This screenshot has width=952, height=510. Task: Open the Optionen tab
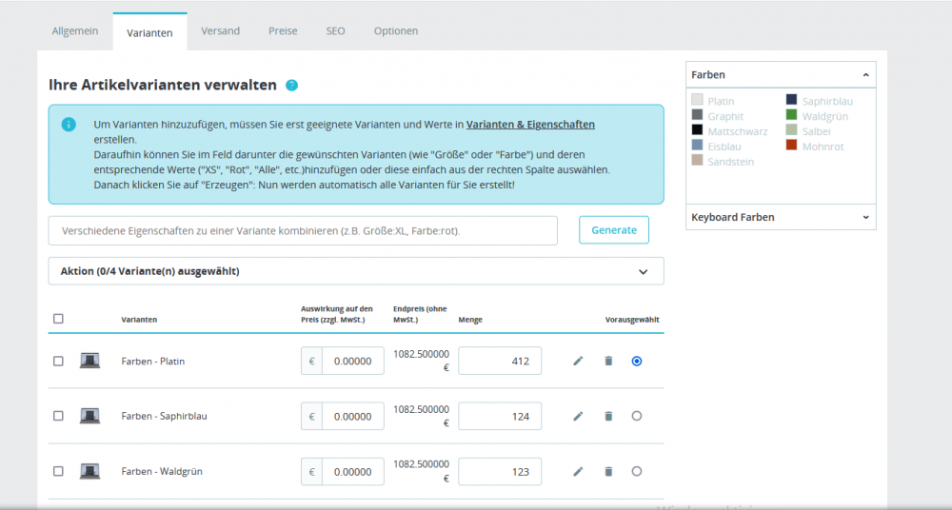396,31
